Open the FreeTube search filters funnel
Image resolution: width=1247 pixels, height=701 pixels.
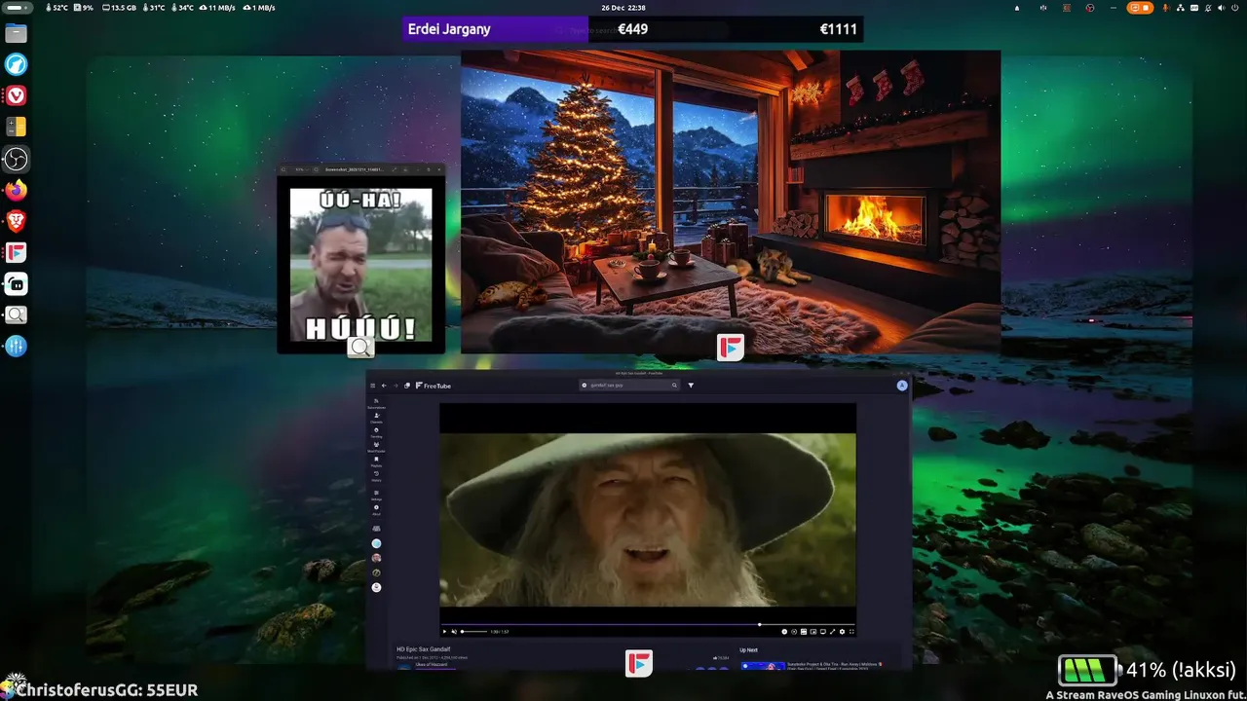691,386
